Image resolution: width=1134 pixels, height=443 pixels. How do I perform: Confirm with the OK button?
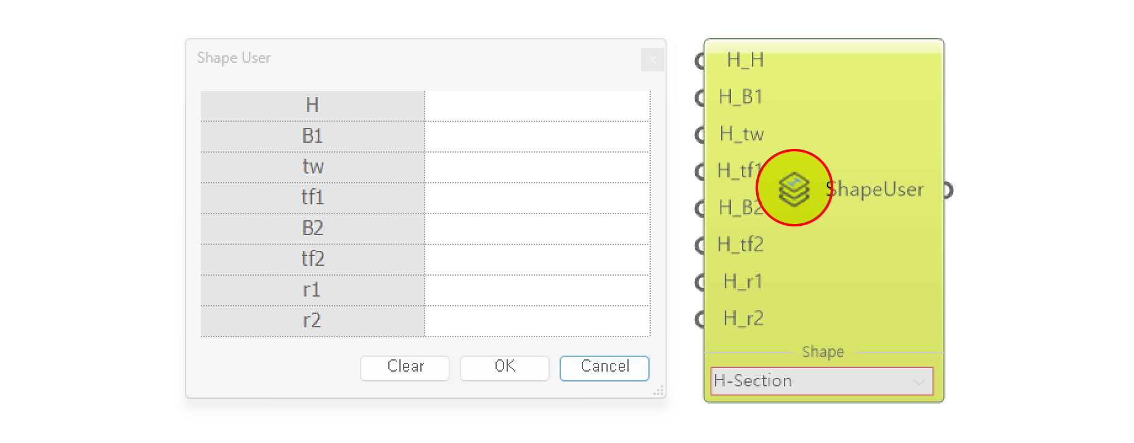[504, 367]
